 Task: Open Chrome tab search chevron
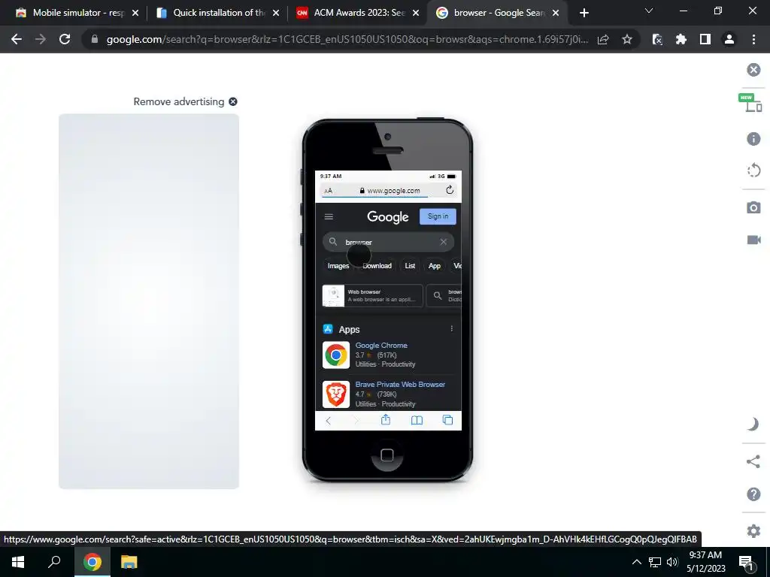point(649,11)
